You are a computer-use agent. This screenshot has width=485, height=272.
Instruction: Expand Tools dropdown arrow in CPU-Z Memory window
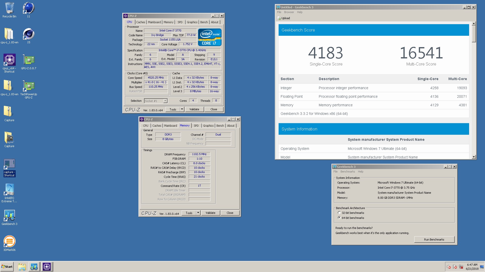coord(198,213)
